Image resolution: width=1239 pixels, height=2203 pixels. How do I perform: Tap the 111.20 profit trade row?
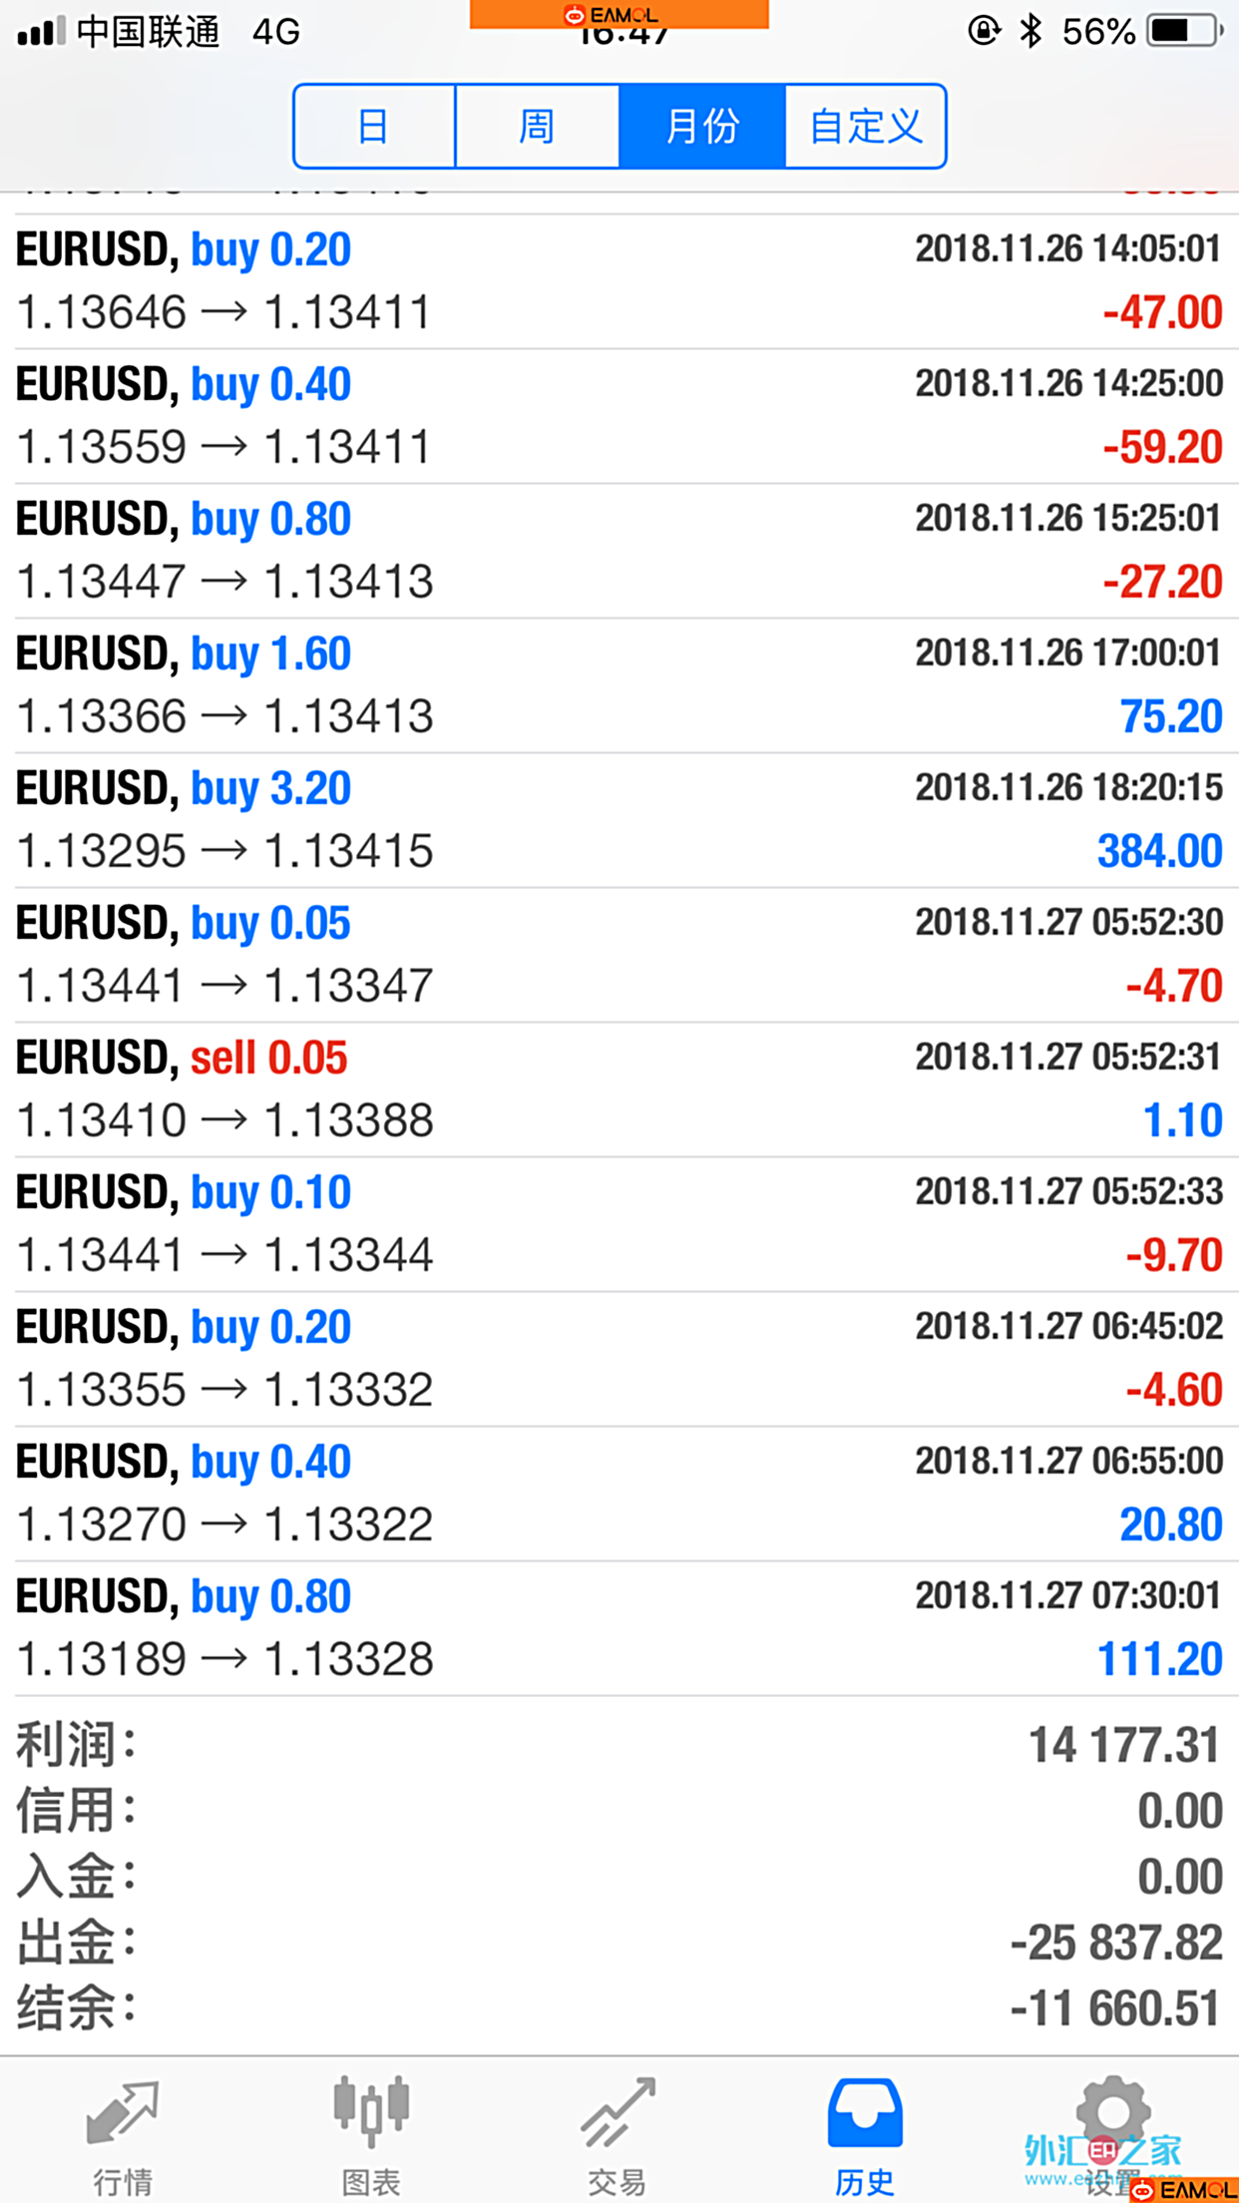click(619, 1628)
